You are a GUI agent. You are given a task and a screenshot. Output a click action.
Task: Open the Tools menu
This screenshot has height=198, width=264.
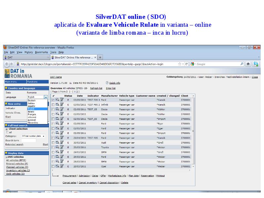[x=53, y=52]
